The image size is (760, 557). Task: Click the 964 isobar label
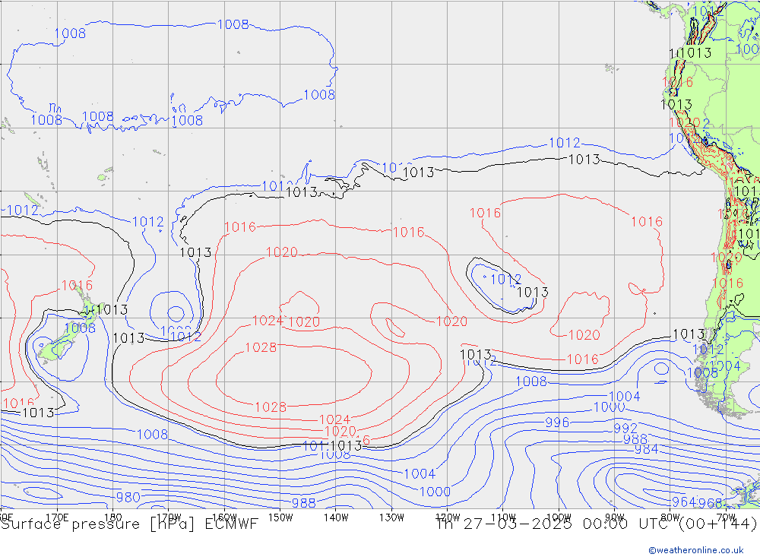tap(684, 502)
